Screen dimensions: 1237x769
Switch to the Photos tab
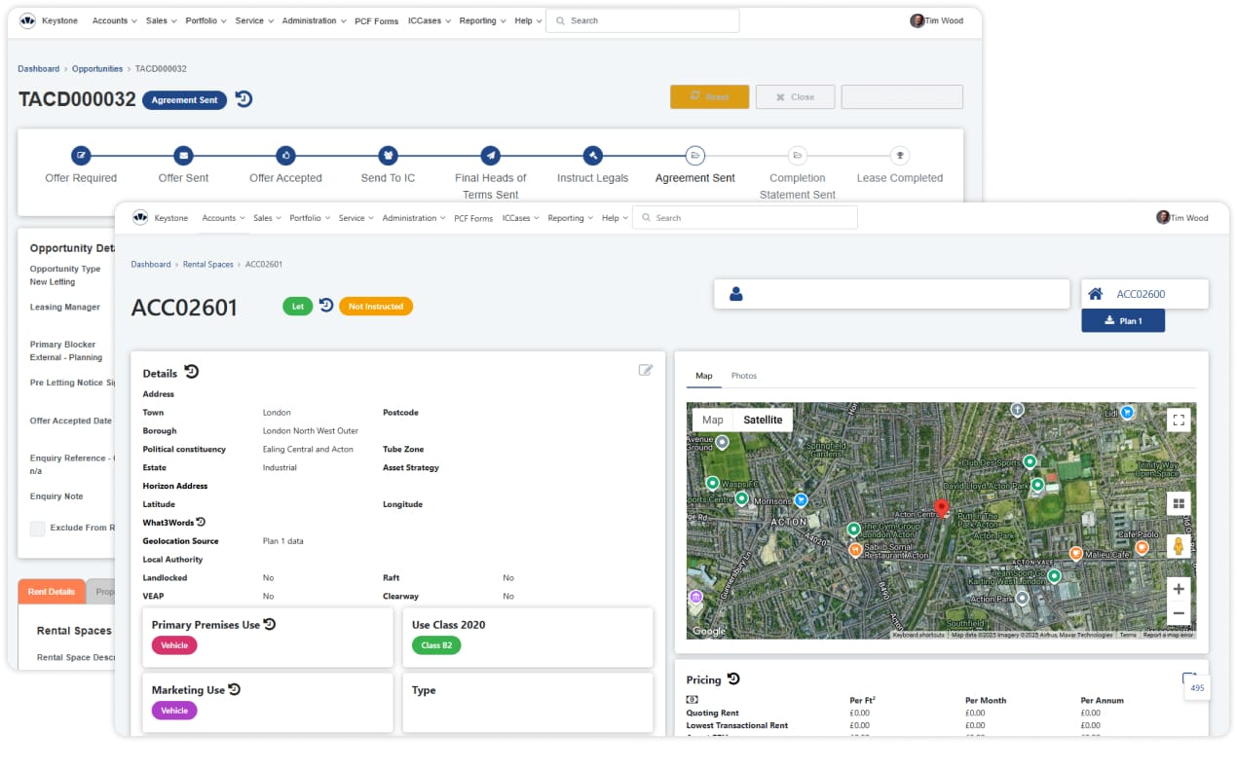pyautogui.click(x=744, y=376)
